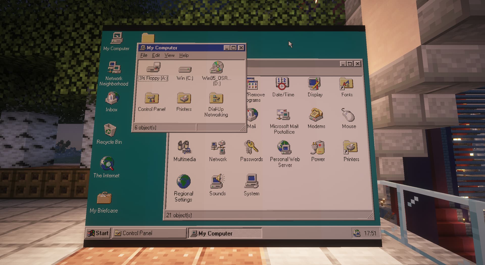Open the Help menu in My Computer
485x265 pixels.
184,55
